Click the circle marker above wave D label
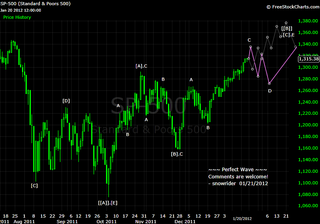The height and width of the screenshot is (224, 320). (269, 84)
